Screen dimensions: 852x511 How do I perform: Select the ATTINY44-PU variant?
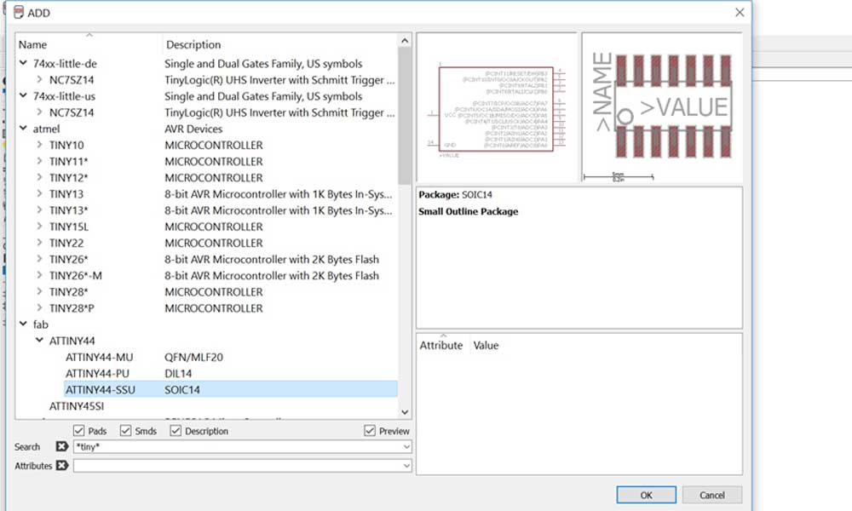pos(97,374)
